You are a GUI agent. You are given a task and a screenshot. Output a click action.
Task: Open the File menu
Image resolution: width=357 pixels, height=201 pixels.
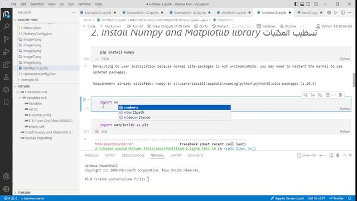click(x=13, y=4)
